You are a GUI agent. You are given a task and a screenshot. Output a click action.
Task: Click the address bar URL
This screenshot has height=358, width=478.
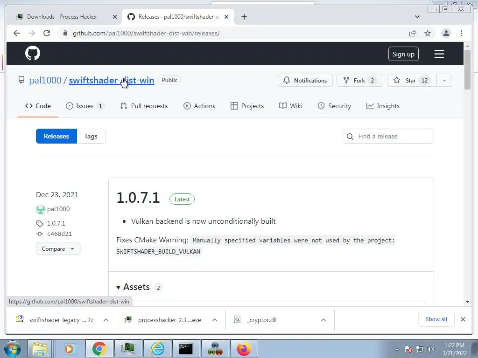pyautogui.click(x=146, y=33)
